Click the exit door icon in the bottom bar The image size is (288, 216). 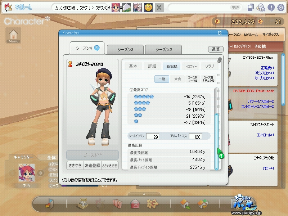pyautogui.click(x=49, y=204)
